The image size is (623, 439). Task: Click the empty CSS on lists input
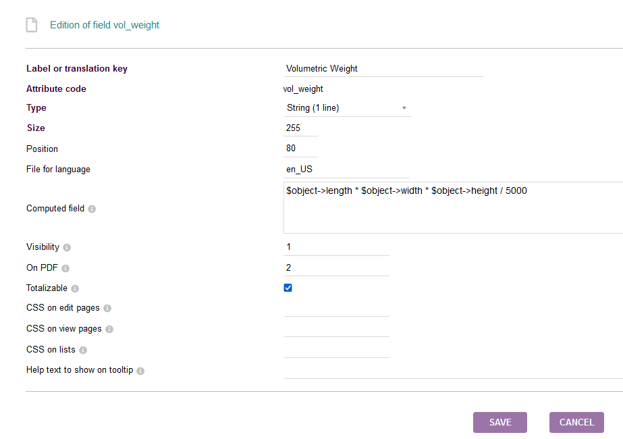coord(337,350)
